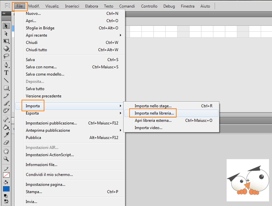
Task: Pick the Line tool
Action: [x=6, y=80]
